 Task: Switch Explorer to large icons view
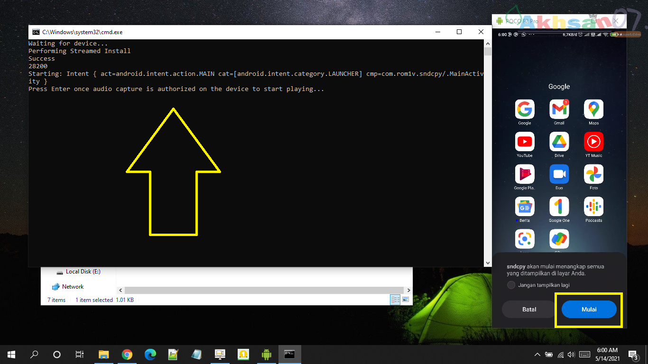[406, 300]
